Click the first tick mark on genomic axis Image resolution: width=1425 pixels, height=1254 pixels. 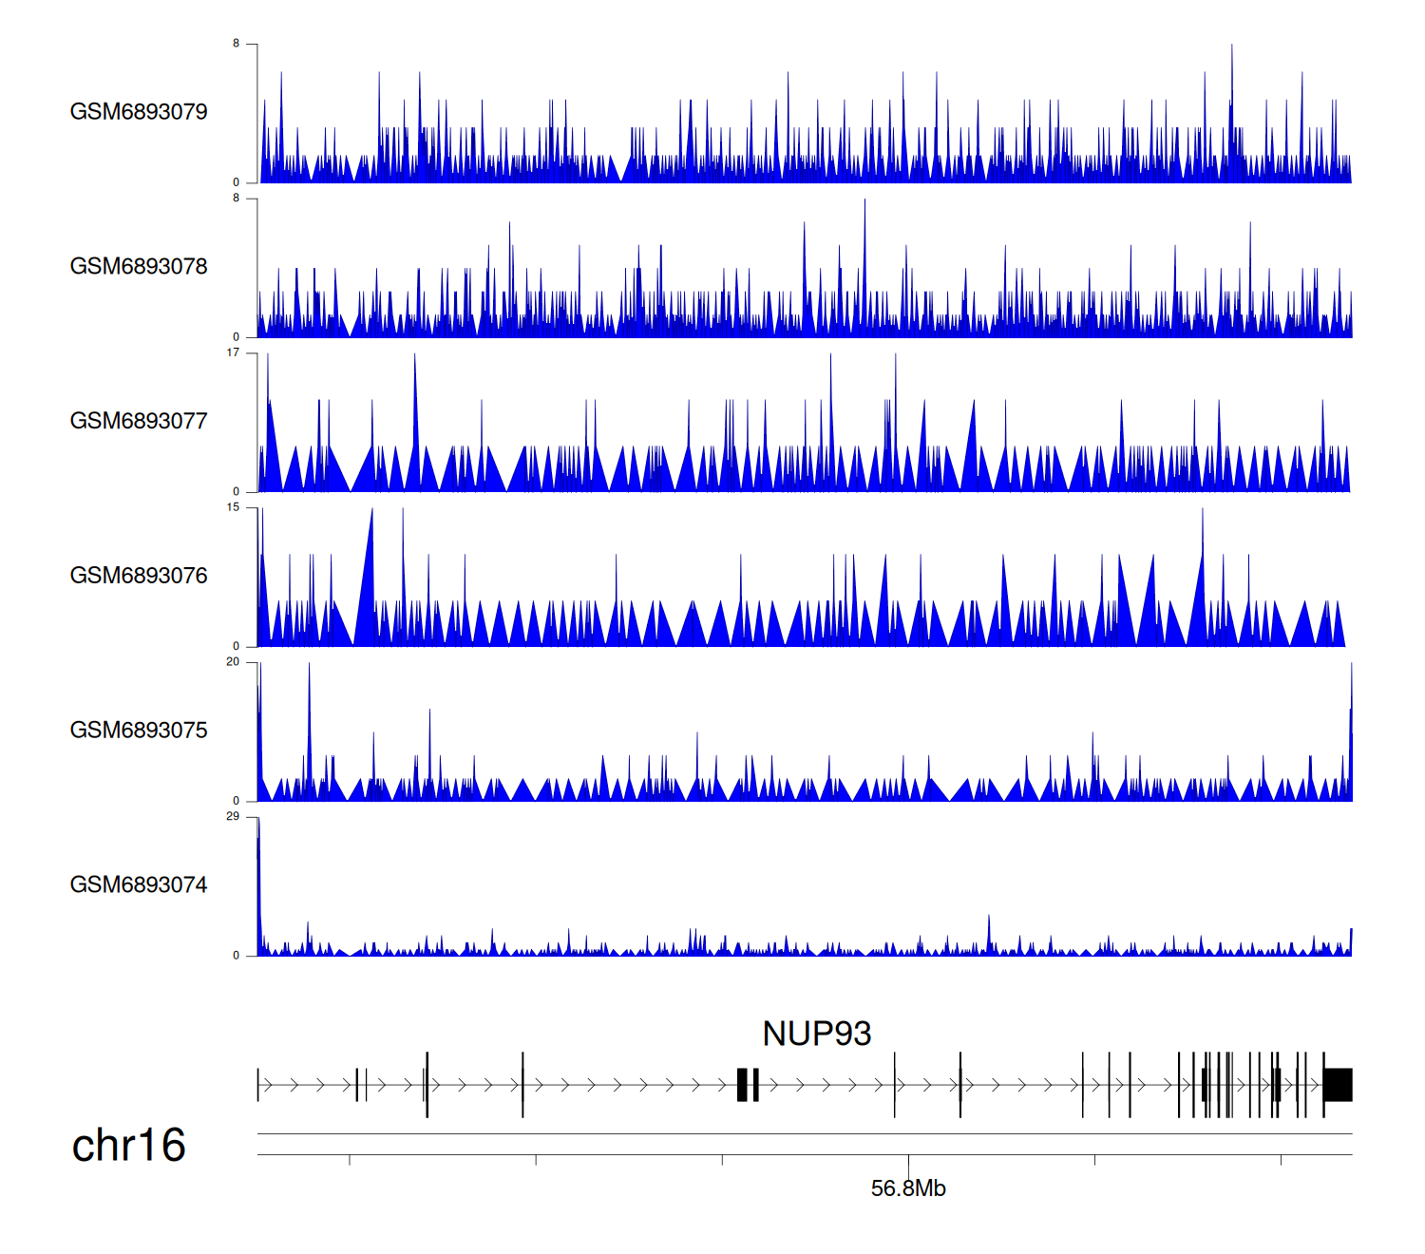[x=350, y=1160]
